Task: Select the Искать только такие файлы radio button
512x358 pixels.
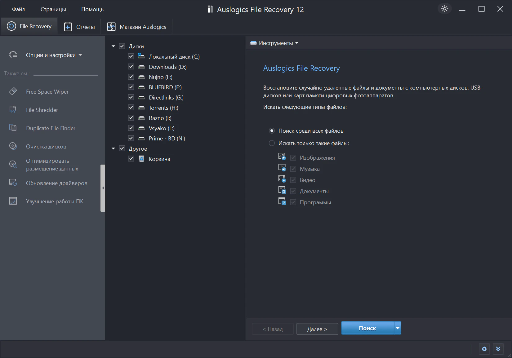Action: (272, 143)
